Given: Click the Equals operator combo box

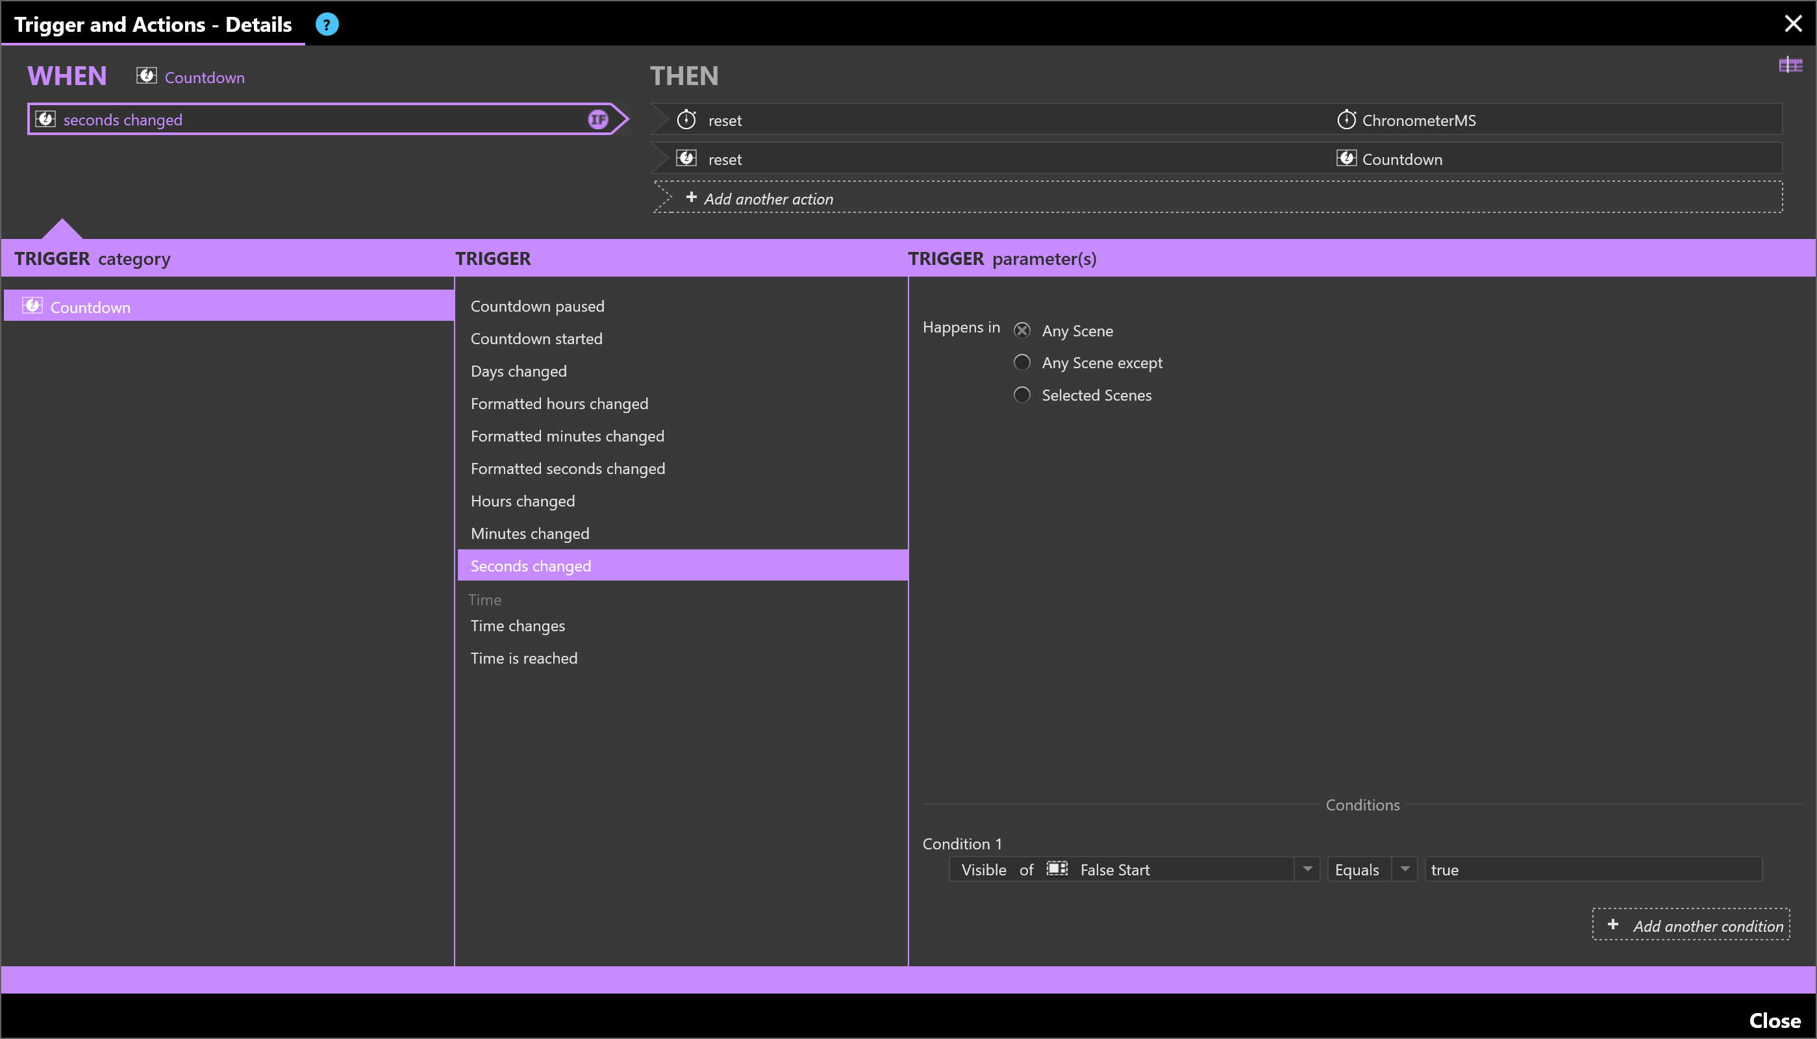Looking at the screenshot, I should 1372,869.
